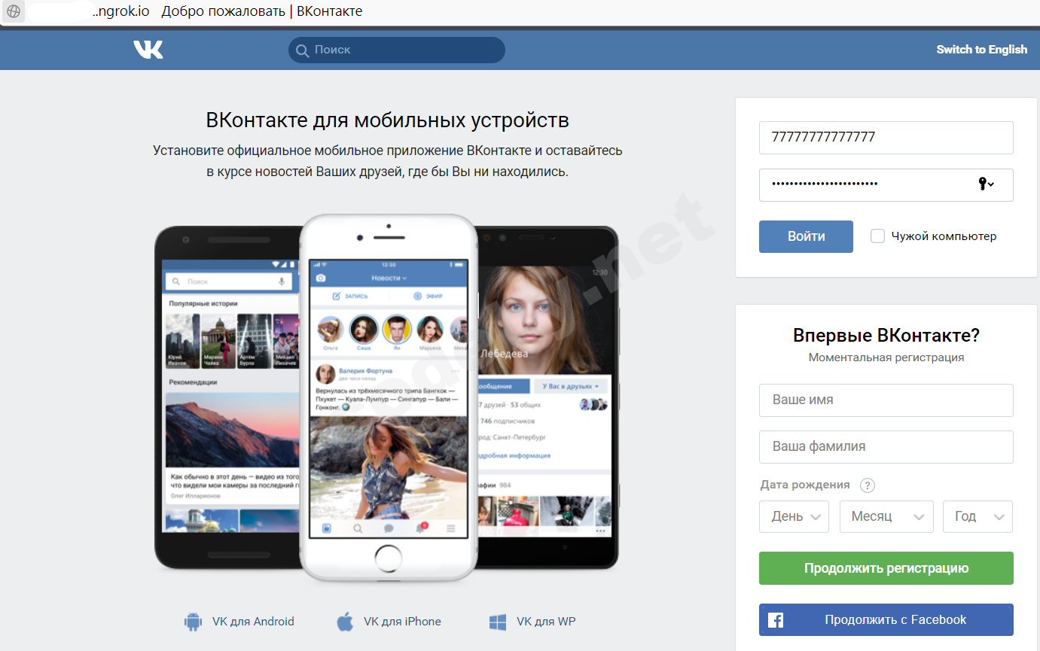This screenshot has width=1040, height=651.
Task: Click the green Продолжить регистрацию button
Action: click(x=886, y=568)
